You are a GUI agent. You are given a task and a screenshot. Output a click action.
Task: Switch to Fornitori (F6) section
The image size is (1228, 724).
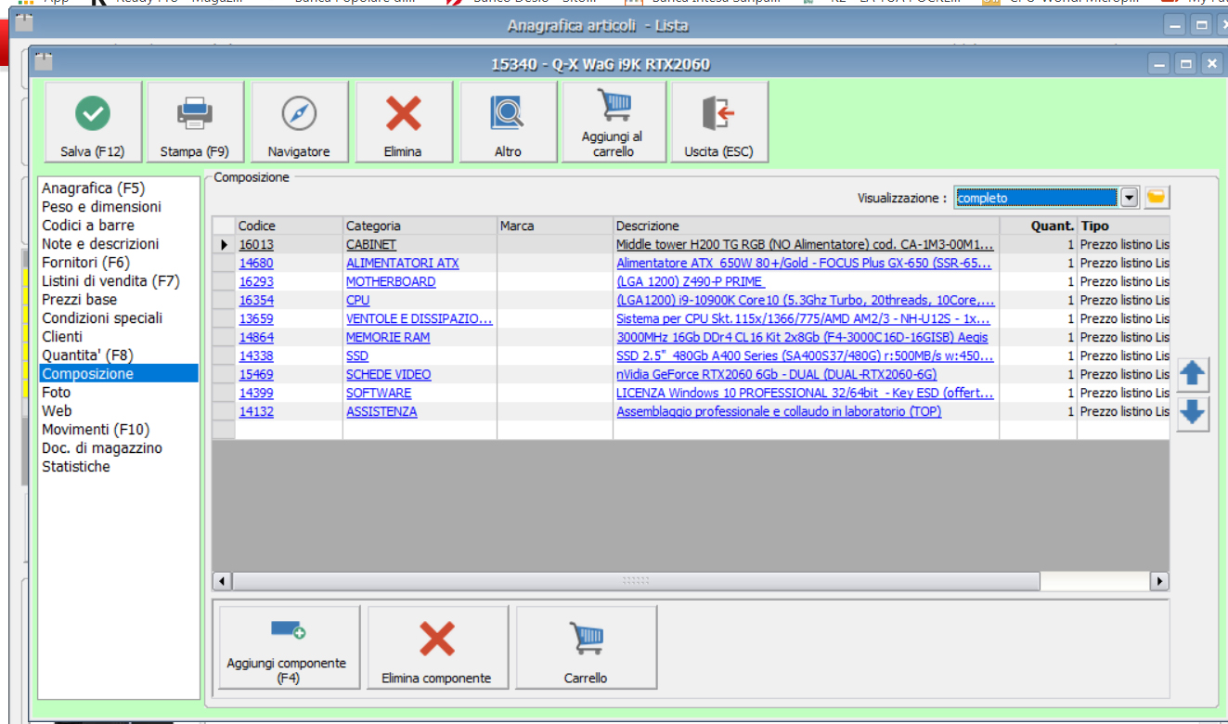click(85, 263)
